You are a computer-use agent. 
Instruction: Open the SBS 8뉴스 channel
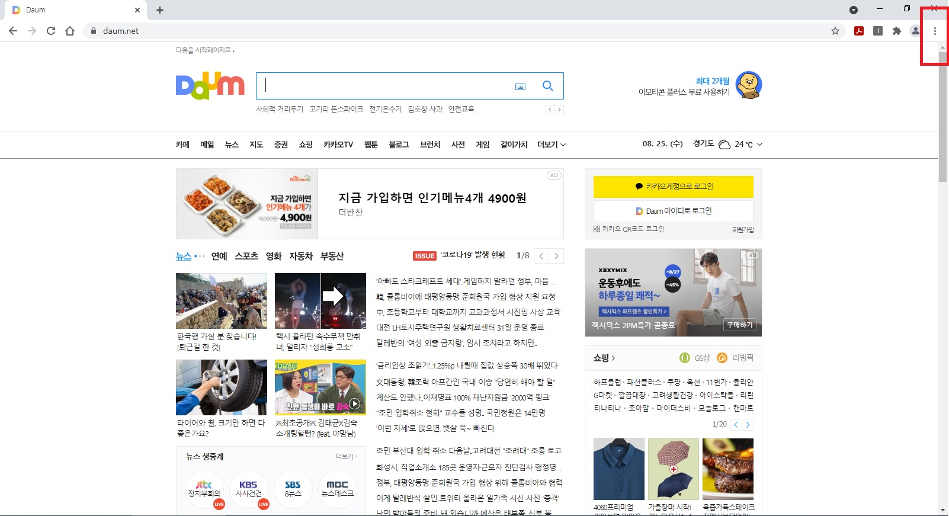pos(293,489)
